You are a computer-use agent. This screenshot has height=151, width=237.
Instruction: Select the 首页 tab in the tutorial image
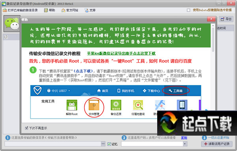pyautogui.click(x=103, y=91)
